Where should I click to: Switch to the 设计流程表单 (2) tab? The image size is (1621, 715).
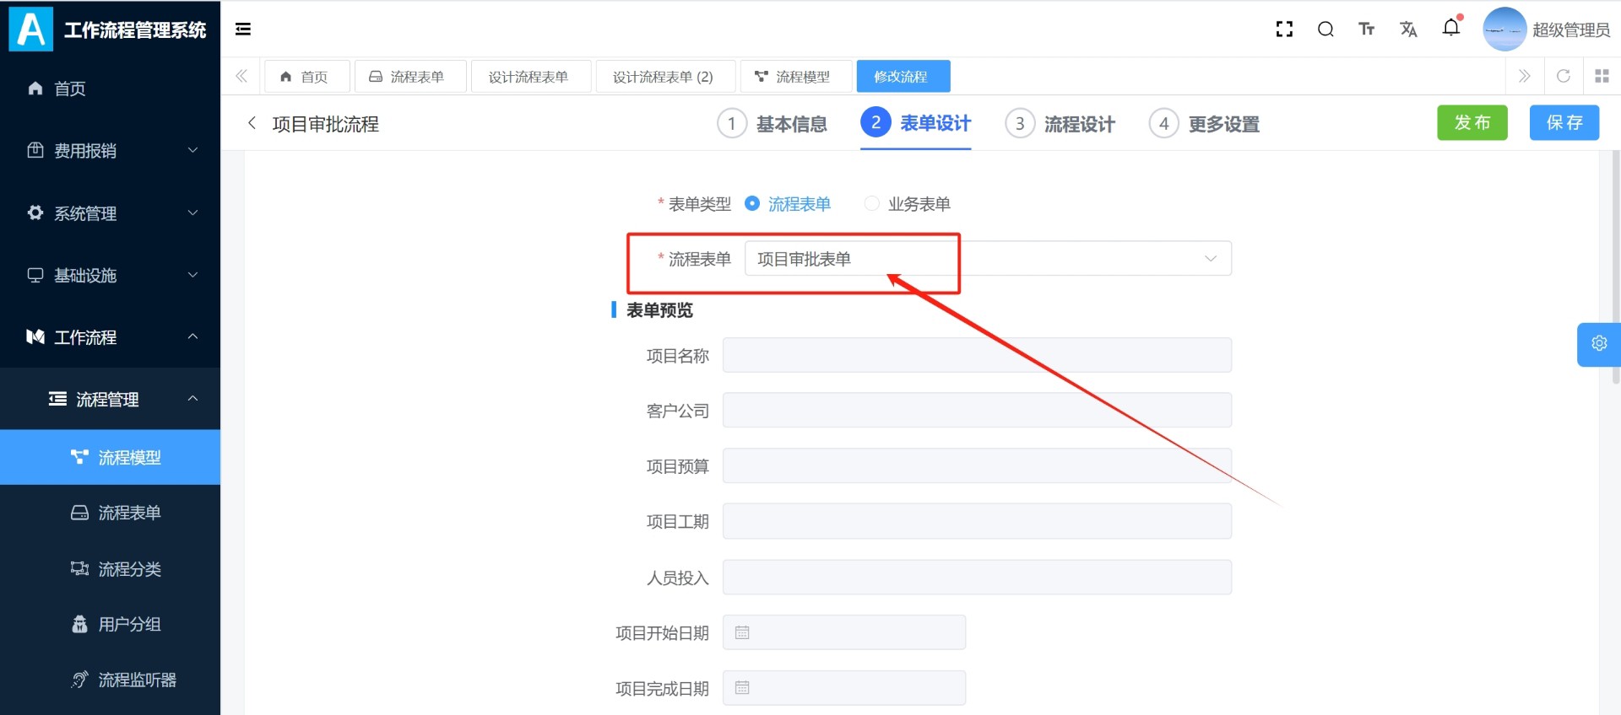pos(664,77)
